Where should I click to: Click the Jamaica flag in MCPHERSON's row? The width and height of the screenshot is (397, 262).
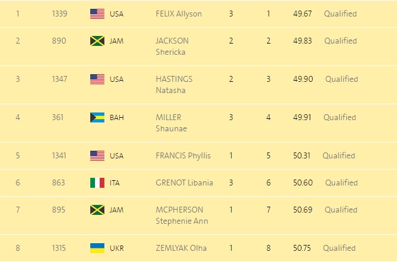coord(97,210)
